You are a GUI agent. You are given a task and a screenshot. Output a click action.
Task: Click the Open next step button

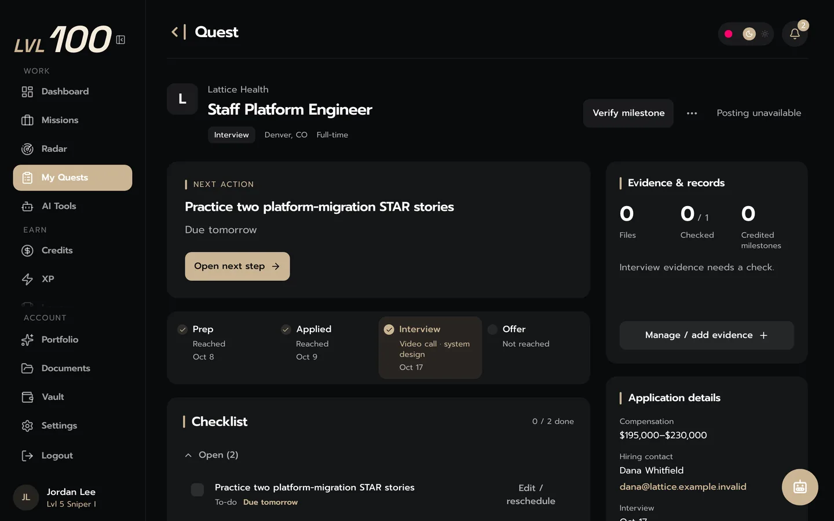tap(237, 266)
